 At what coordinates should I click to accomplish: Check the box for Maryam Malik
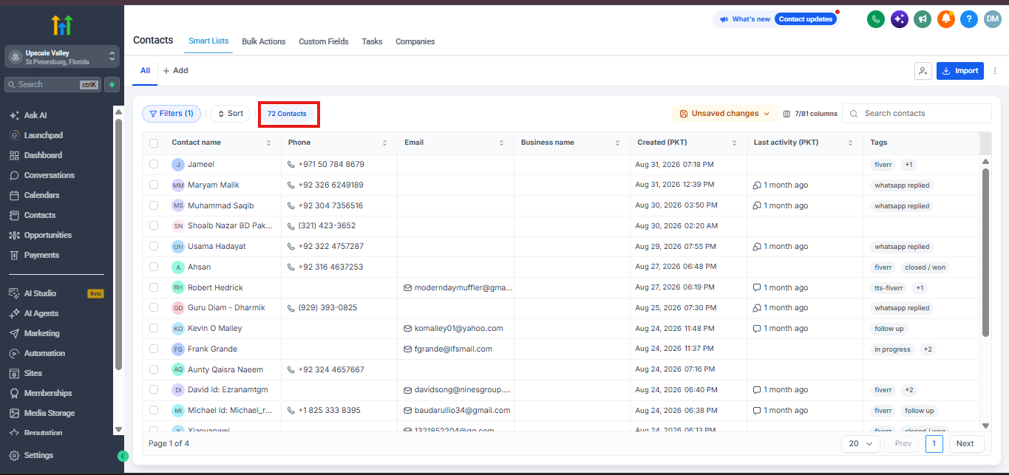[x=154, y=185]
